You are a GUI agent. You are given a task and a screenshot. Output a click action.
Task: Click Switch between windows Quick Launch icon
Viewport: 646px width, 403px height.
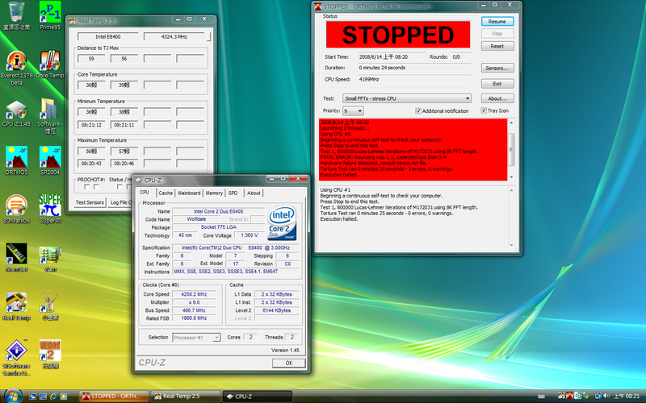tap(43, 397)
